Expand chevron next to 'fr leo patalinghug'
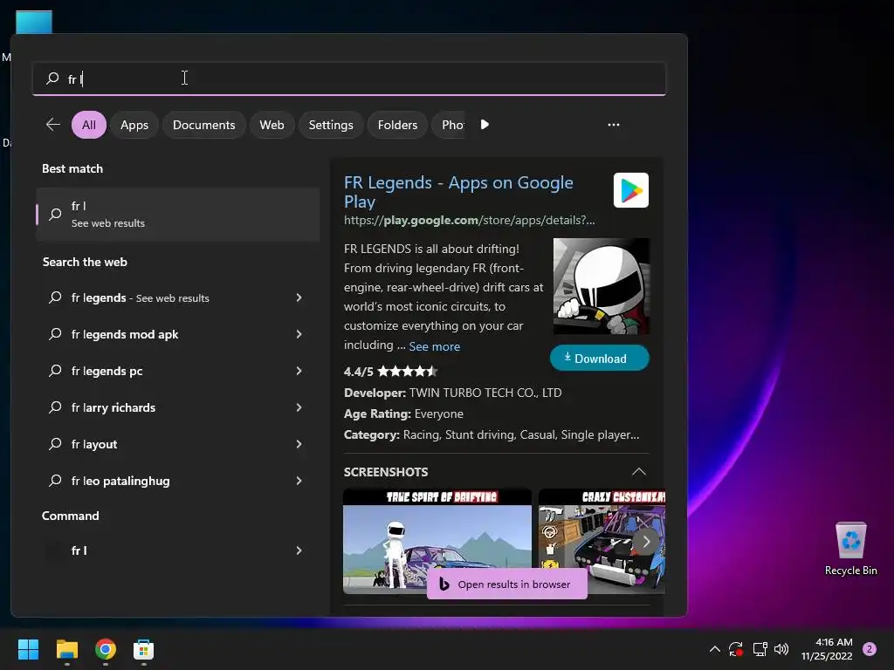This screenshot has height=670, width=894. pyautogui.click(x=299, y=481)
